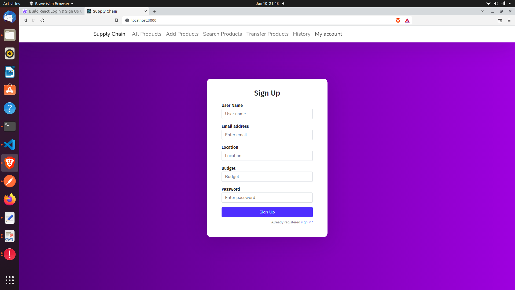
Task: Click the sign in link
Action: [307, 222]
